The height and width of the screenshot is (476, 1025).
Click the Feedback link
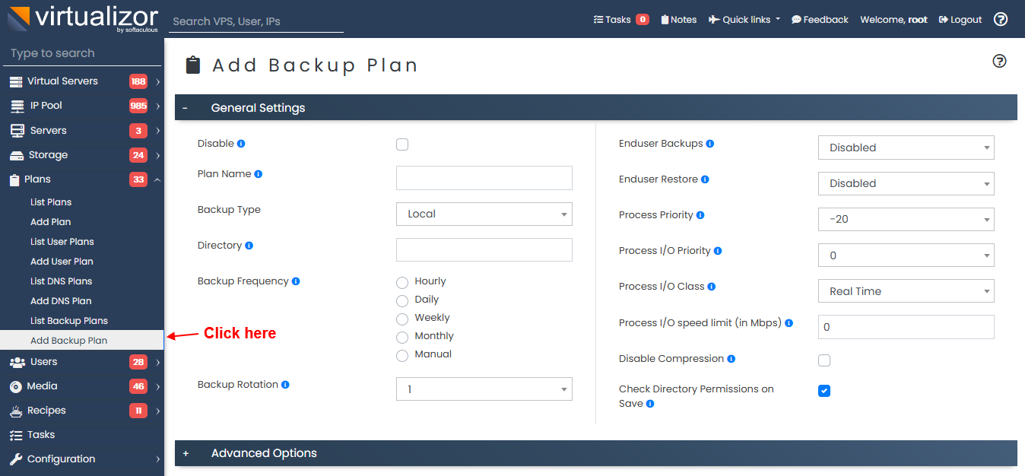click(x=820, y=19)
